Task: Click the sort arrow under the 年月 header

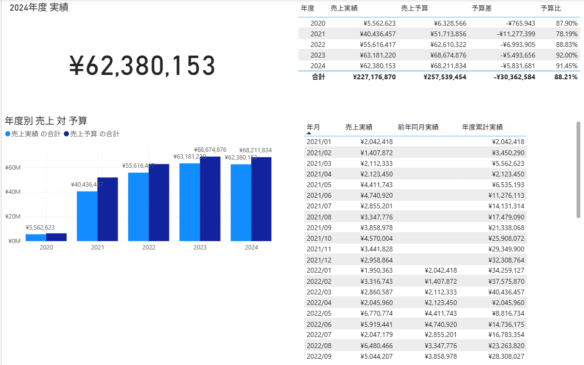Action: pos(309,133)
